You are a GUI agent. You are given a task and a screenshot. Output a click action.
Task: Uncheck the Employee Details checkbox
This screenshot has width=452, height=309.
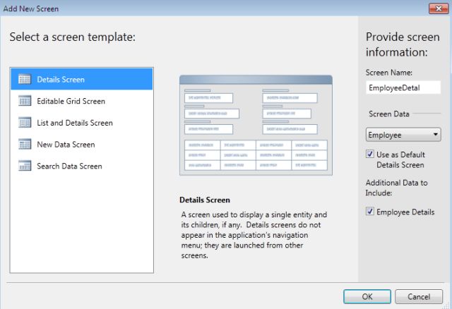coord(370,212)
